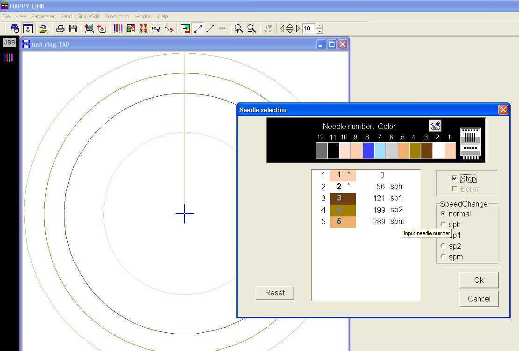
Task: Open a file with the folder icon
Action: point(43,29)
